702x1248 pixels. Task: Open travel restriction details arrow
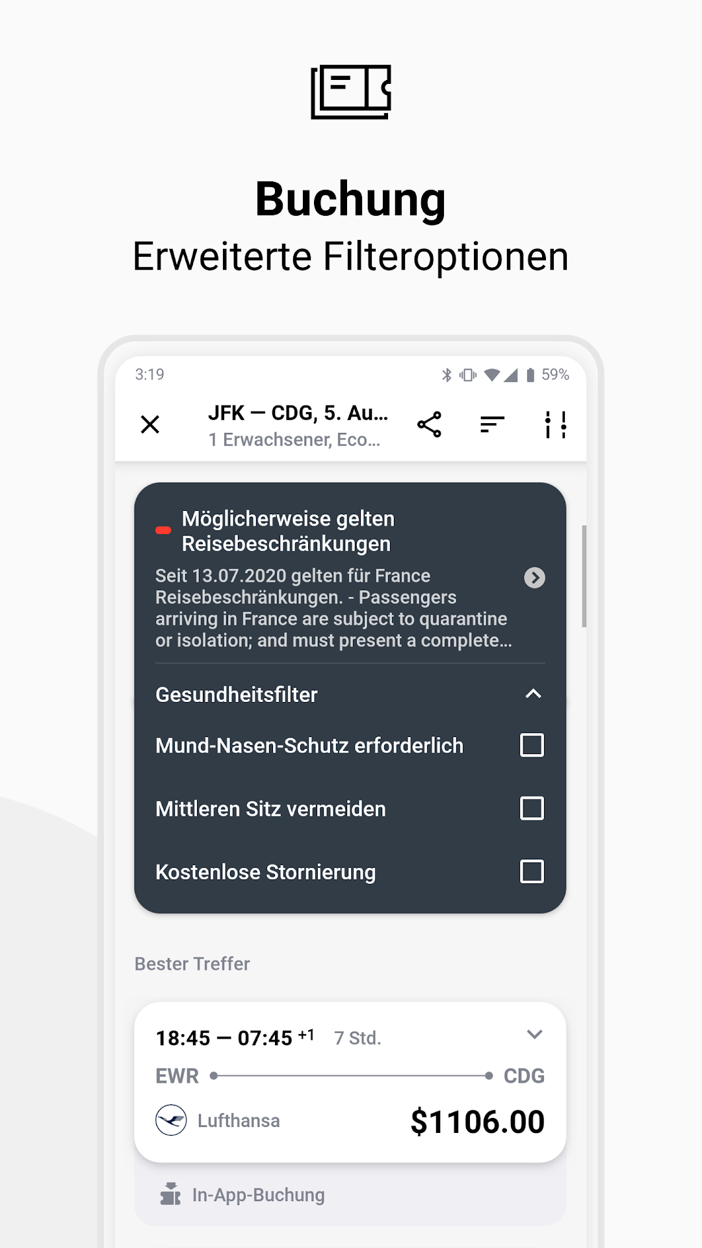pyautogui.click(x=534, y=577)
